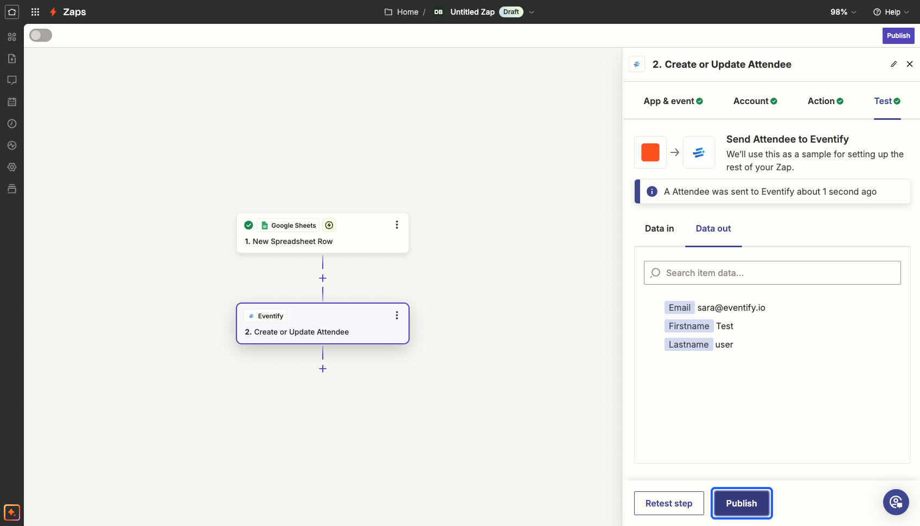Image resolution: width=920 pixels, height=526 pixels.
Task: Switch to the App & event tab
Action: point(673,101)
